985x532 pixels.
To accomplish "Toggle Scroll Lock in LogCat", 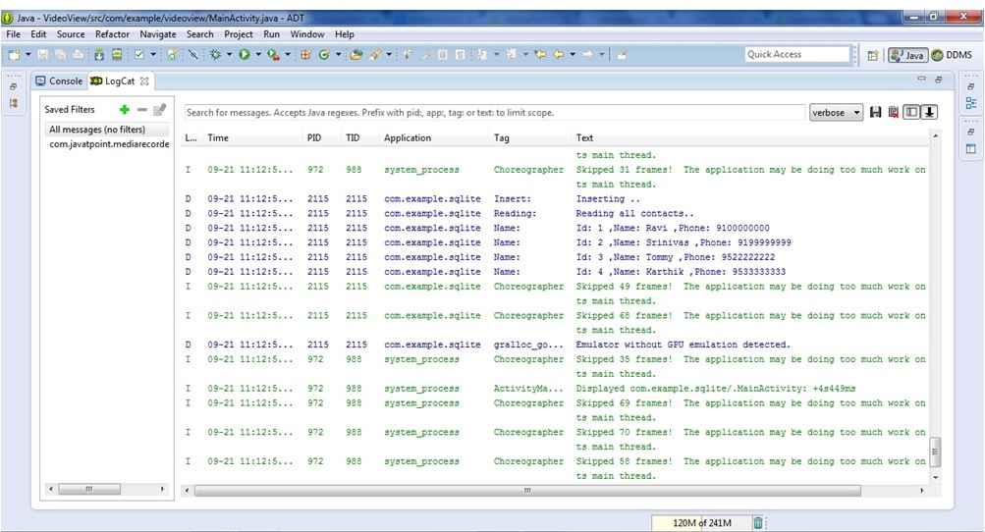I will 929,113.
